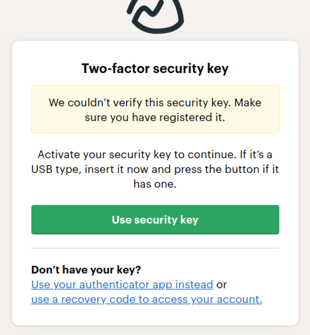Follow the use a recovery code link
Image resolution: width=310 pixels, height=335 pixels.
[146, 299]
